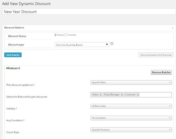
Task: Click 'Select the Roles which gets discounts' label
Action: 27,97
